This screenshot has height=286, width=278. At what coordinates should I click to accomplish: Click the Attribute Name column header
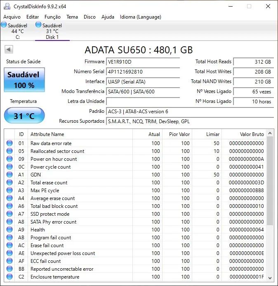pos(80,134)
